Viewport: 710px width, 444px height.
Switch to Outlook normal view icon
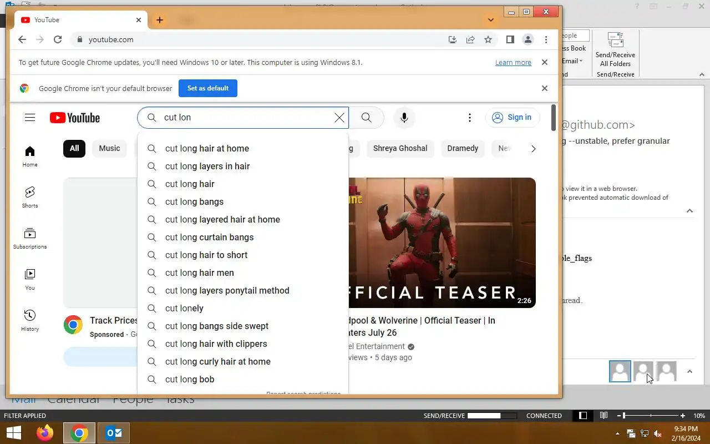click(x=583, y=415)
